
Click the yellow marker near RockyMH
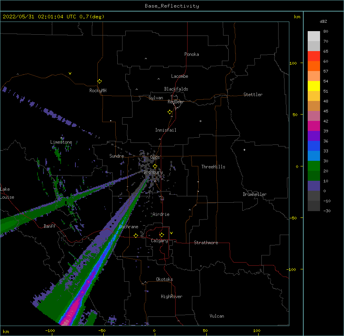(99, 81)
